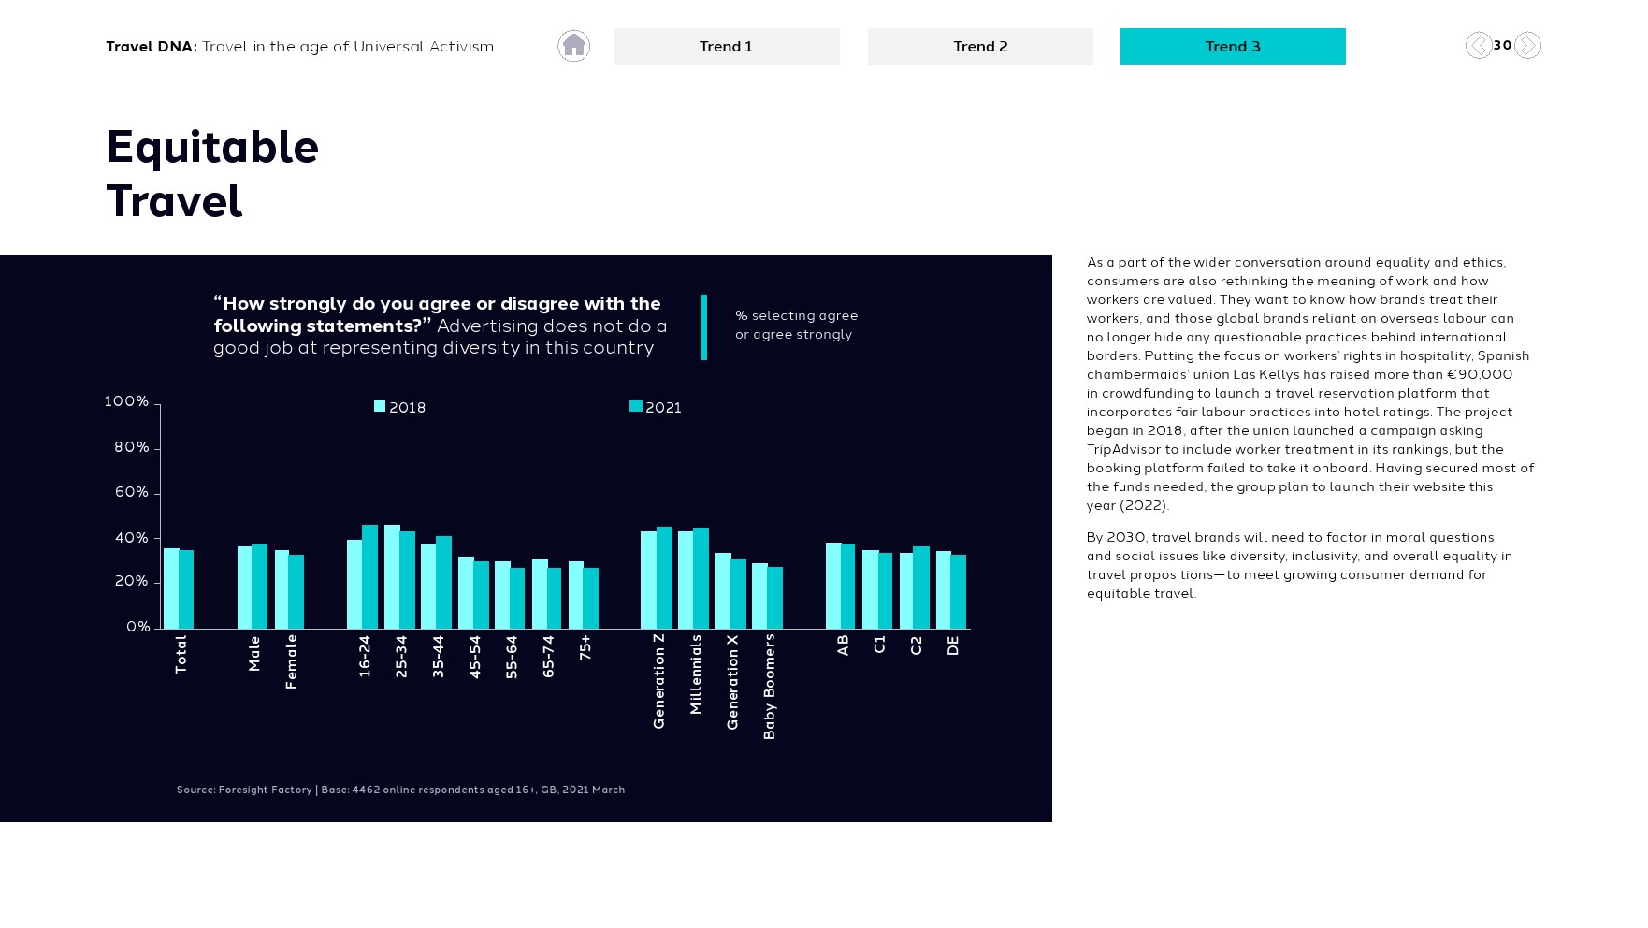
Task: Click the Travel DNA header title
Action: click(299, 47)
